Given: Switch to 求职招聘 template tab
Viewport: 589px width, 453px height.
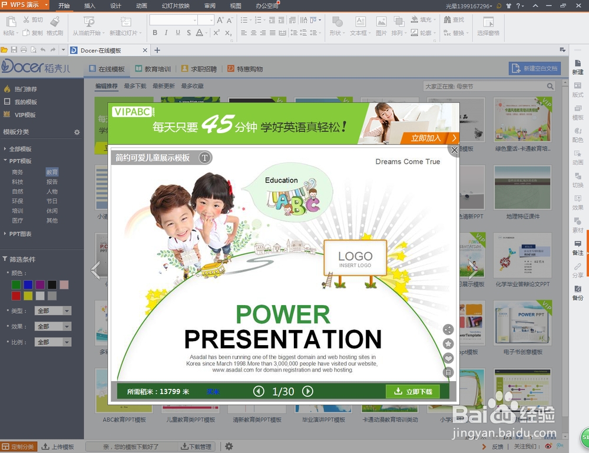Looking at the screenshot, I should pyautogui.click(x=199, y=69).
